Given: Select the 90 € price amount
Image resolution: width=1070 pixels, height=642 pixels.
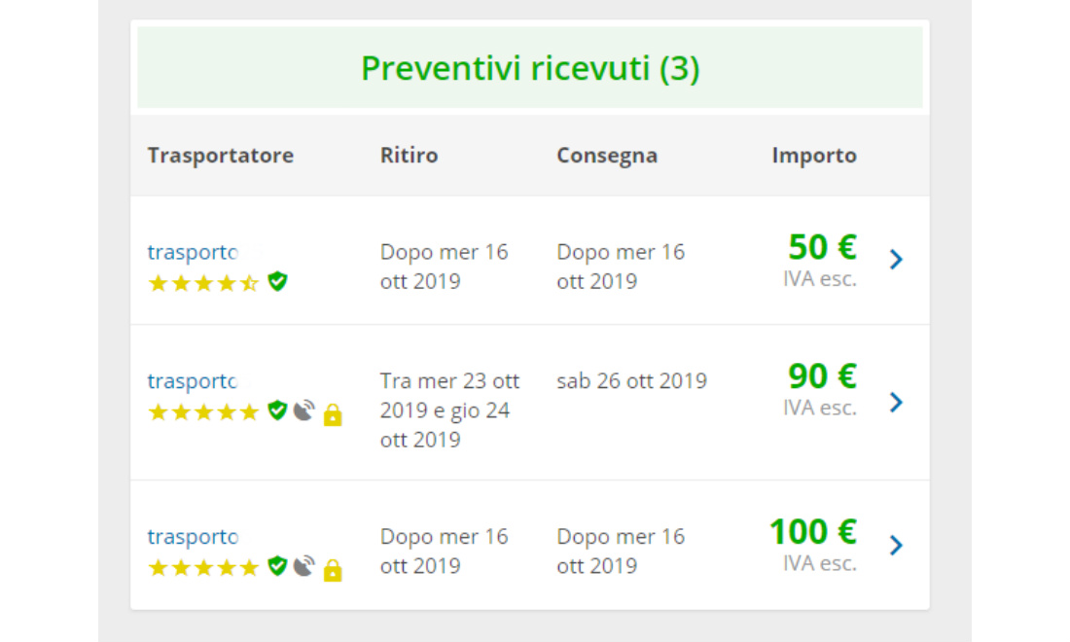Looking at the screenshot, I should [822, 376].
